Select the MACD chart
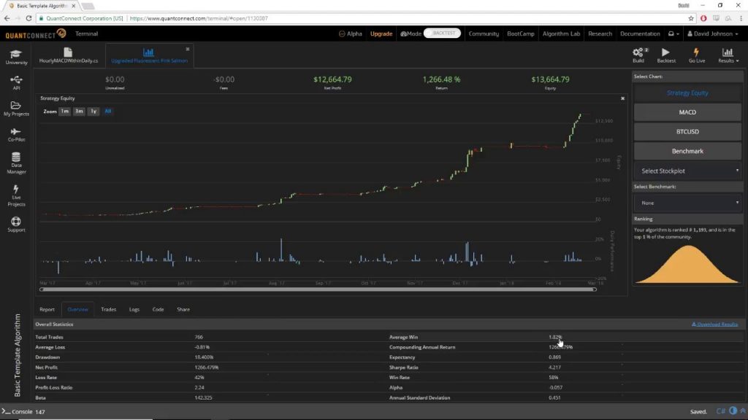The image size is (748, 420). pos(687,112)
